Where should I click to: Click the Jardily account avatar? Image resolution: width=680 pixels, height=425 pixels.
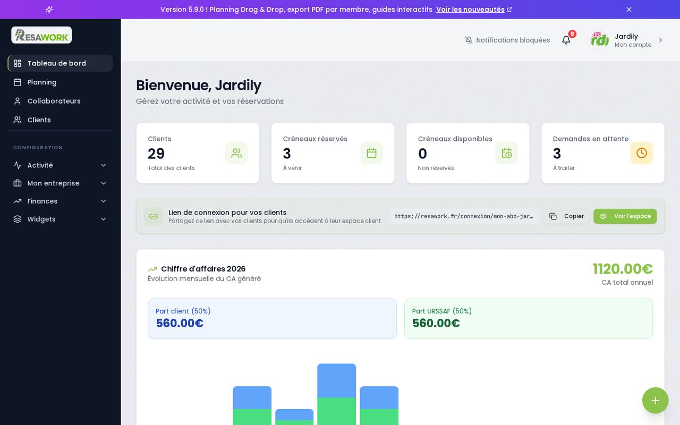[600, 40]
